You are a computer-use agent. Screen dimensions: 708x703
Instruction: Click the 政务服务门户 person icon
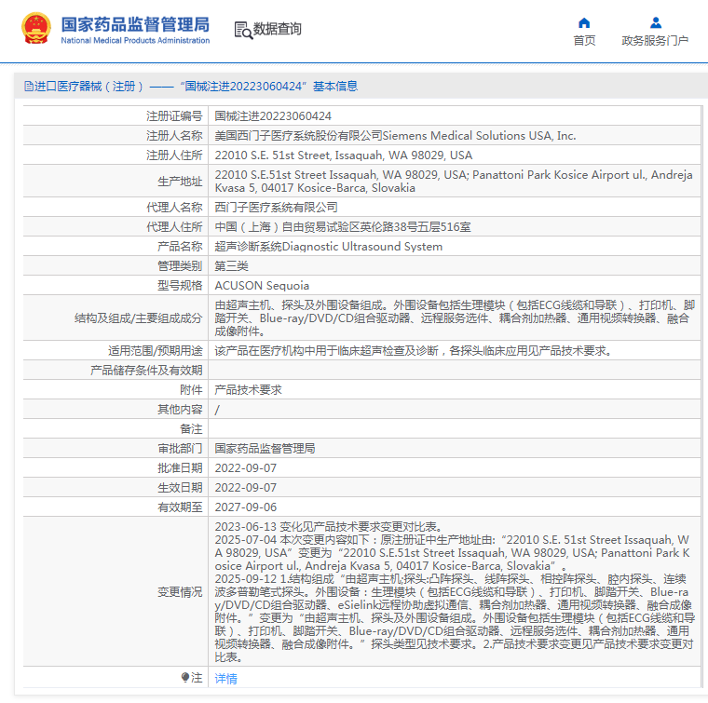coord(655,23)
